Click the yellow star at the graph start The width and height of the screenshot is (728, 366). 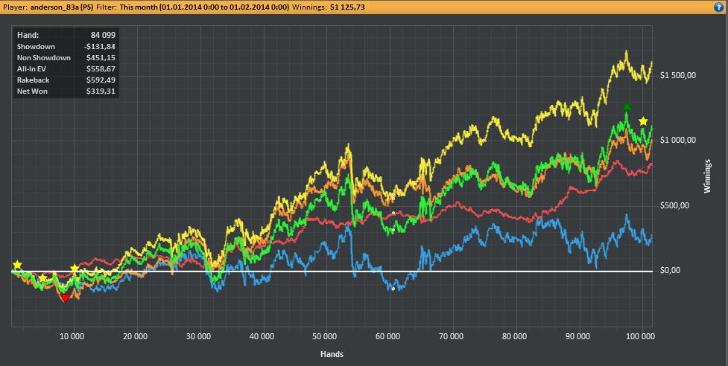(x=17, y=265)
